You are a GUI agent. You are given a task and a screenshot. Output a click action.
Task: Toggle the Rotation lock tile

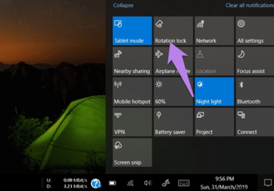pos(173,31)
